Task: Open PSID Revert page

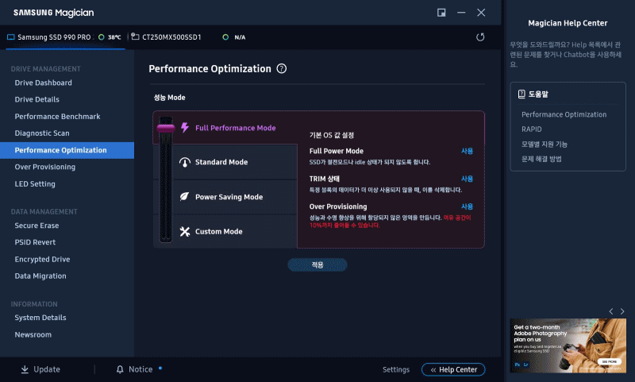Action: [x=35, y=242]
